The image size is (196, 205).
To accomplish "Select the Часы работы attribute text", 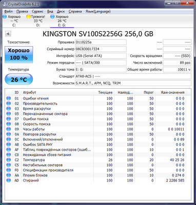I will coord(34,129).
